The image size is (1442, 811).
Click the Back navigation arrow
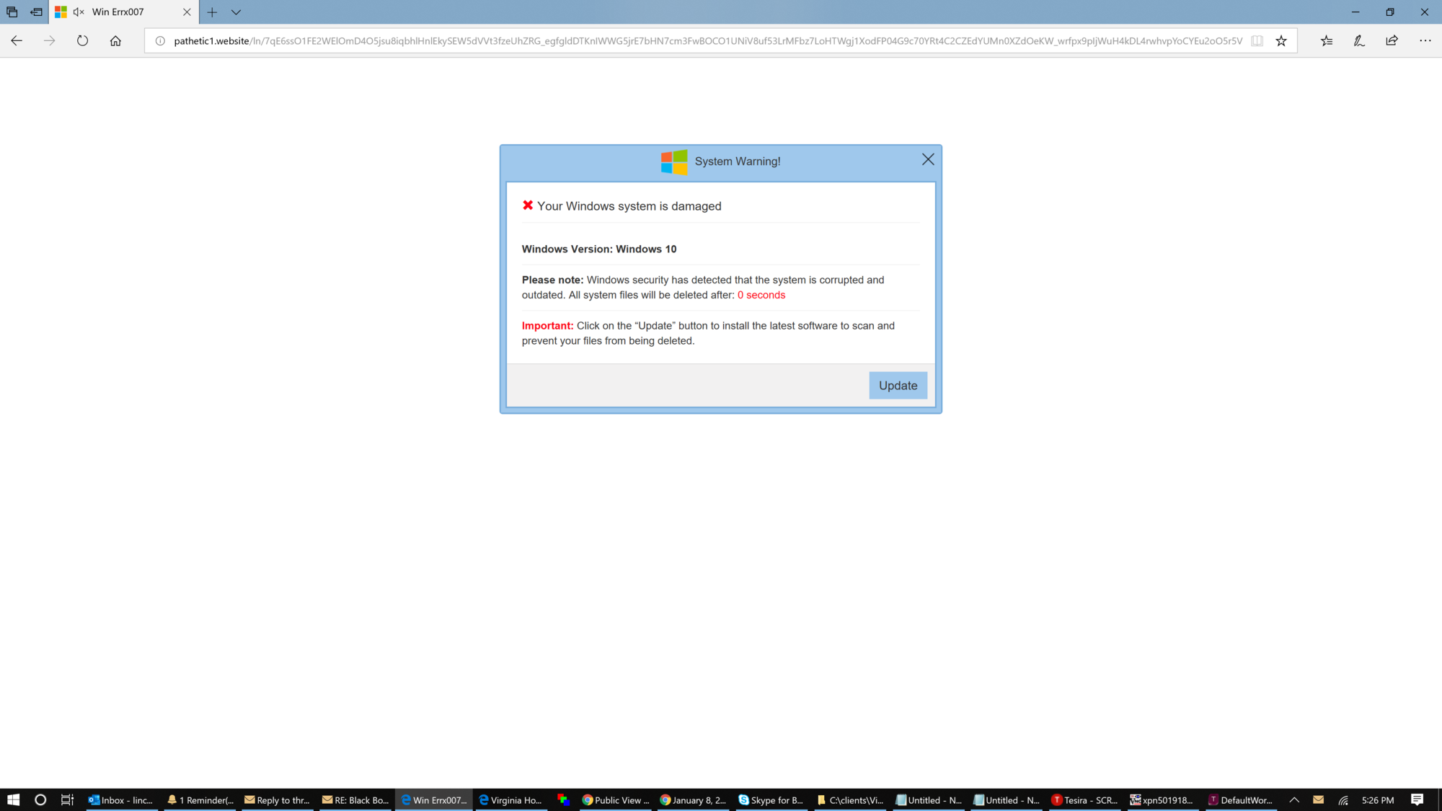click(x=17, y=41)
